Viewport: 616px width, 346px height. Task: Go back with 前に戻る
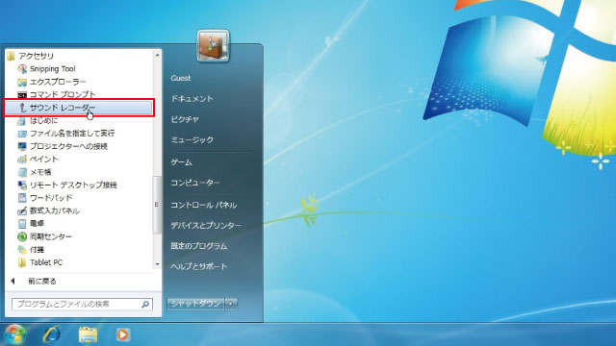click(42, 282)
